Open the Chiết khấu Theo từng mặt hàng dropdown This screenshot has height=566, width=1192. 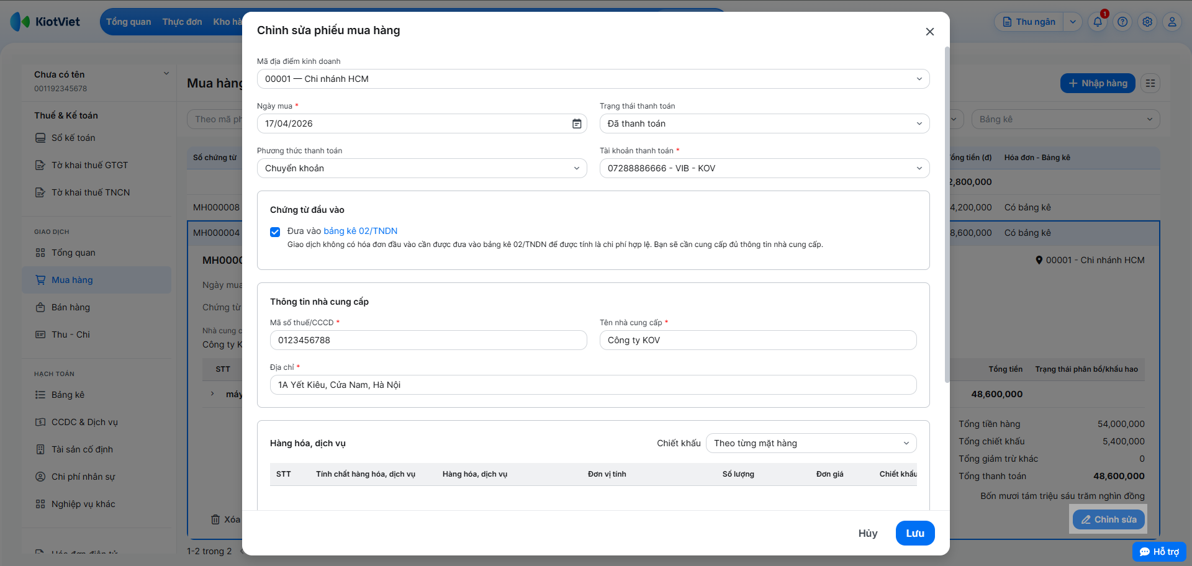click(811, 443)
